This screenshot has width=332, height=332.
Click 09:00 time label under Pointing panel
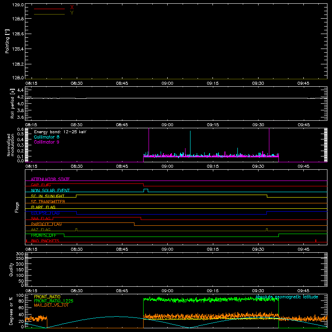point(167,83)
